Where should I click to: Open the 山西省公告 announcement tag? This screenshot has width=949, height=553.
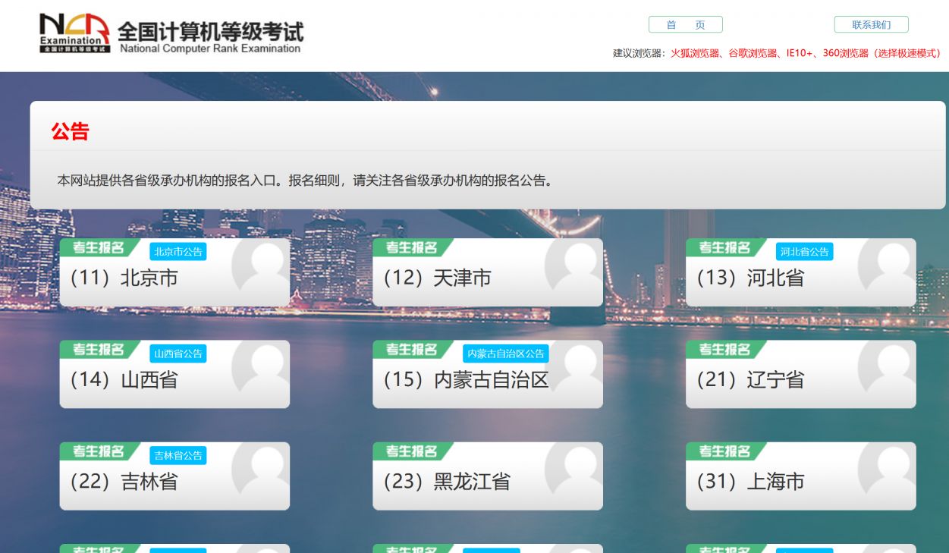[x=178, y=353]
